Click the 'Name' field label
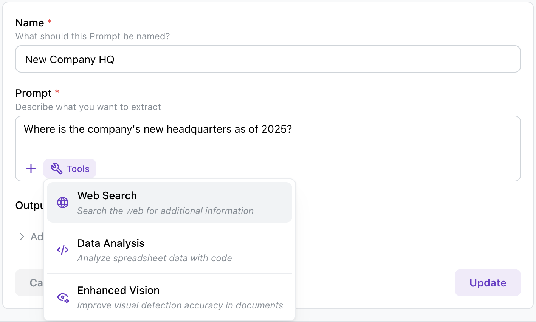 coord(30,23)
